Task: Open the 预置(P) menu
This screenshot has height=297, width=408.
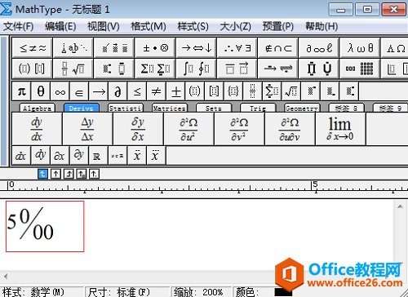Action: tap(278, 27)
